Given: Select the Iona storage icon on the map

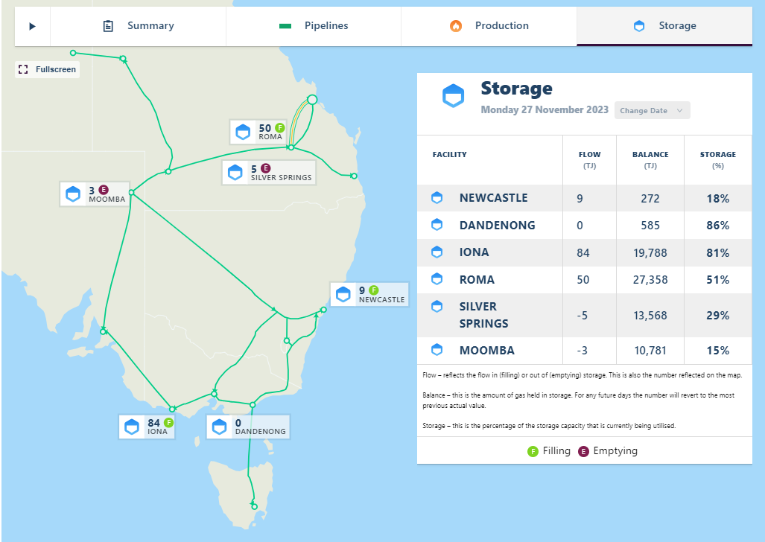Looking at the screenshot, I should coord(132,427).
